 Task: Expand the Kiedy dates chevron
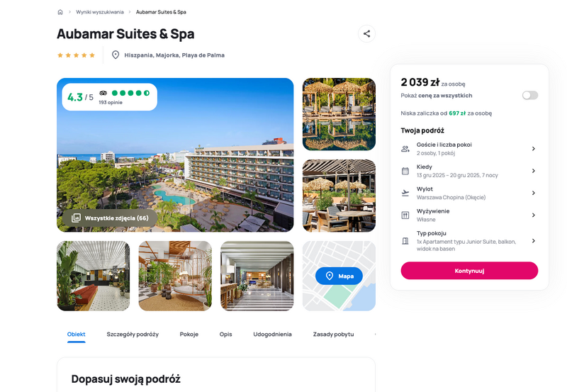534,171
